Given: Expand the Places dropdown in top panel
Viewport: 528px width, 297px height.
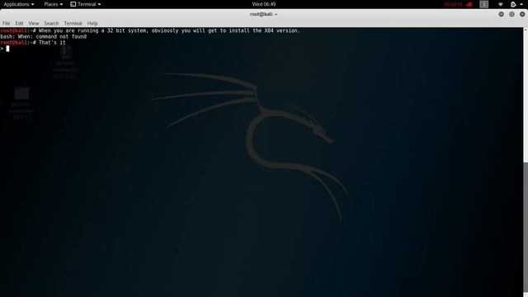Looking at the screenshot, I should (53, 4).
